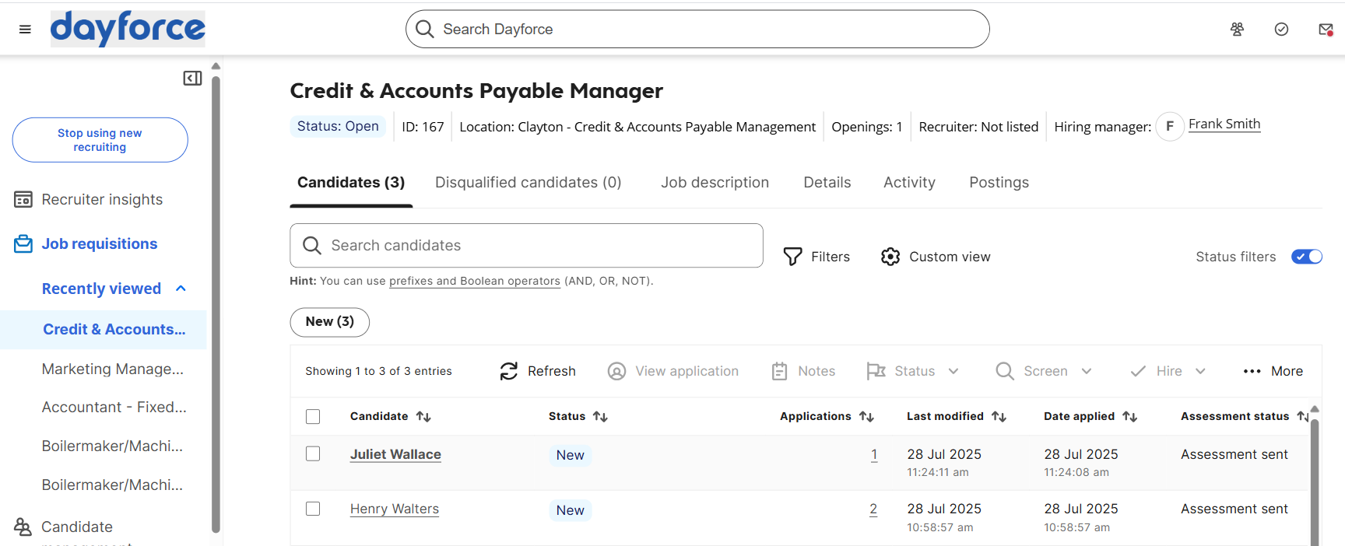Click the View application person icon
The width and height of the screenshot is (1345, 546).
[x=616, y=371]
